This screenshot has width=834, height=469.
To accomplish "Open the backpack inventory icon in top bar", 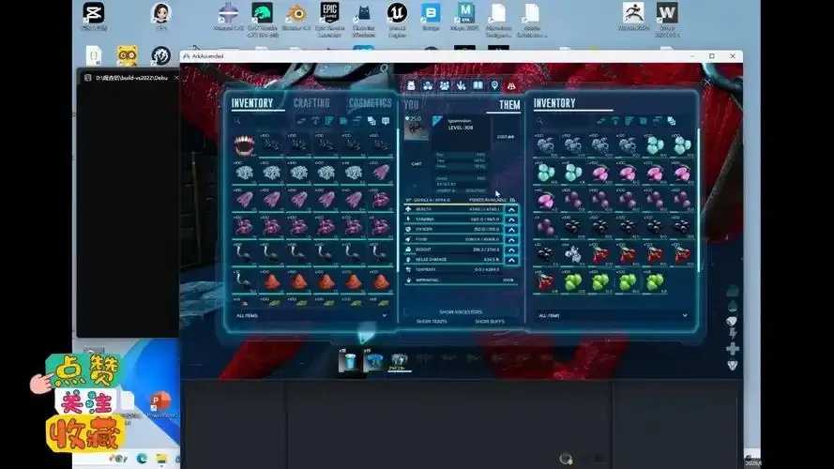I will tap(411, 85).
